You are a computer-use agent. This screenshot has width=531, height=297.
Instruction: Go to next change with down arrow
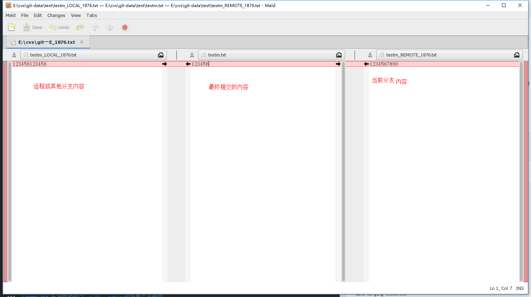tap(110, 27)
